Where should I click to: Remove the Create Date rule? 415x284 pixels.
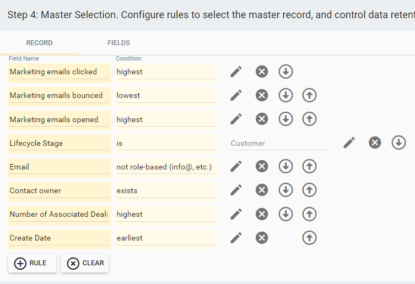pyautogui.click(x=262, y=238)
